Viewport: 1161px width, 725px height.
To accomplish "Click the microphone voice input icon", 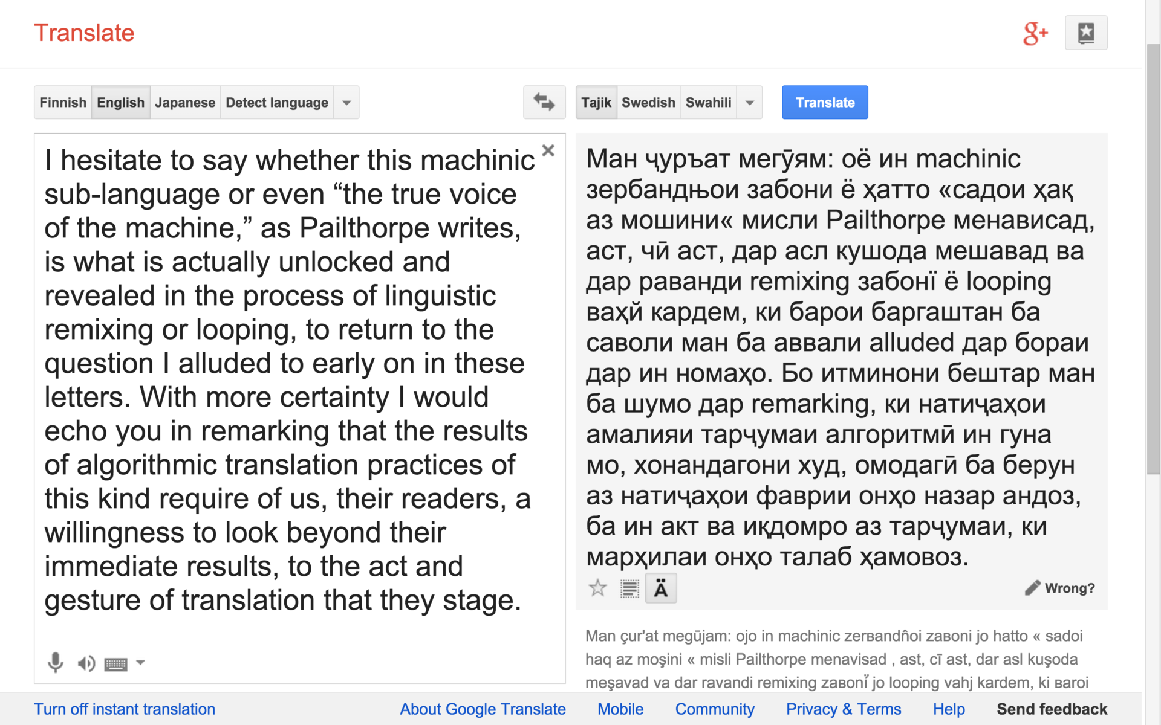I will (56, 663).
